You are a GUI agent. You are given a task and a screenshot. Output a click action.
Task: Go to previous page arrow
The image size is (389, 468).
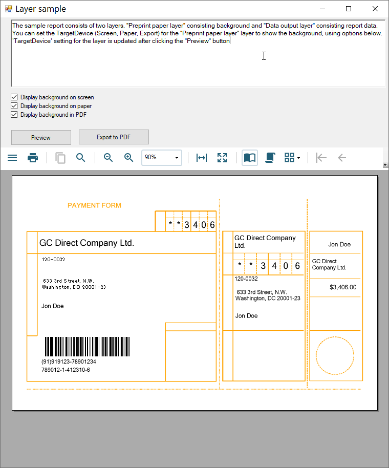point(342,158)
